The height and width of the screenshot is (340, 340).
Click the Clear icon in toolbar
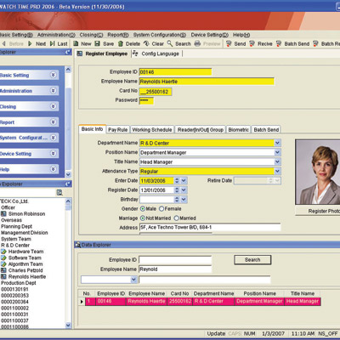tap(146, 43)
